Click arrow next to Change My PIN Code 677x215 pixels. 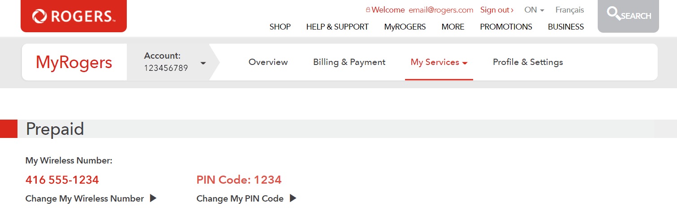(x=293, y=198)
